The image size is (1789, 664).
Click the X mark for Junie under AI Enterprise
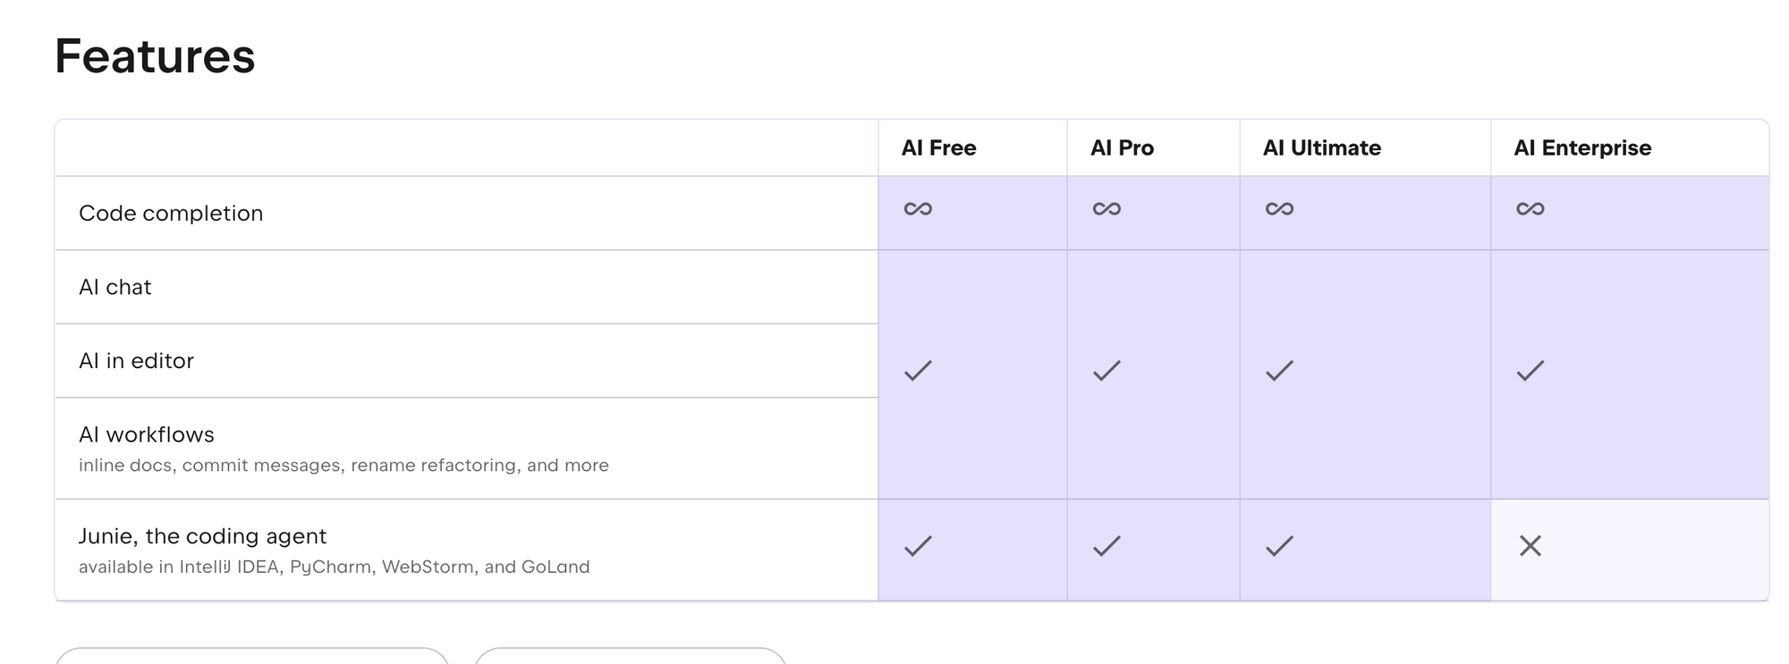[1530, 546]
